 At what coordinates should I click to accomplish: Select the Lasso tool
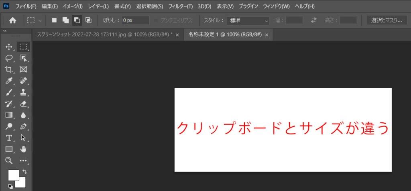pyautogui.click(x=9, y=58)
